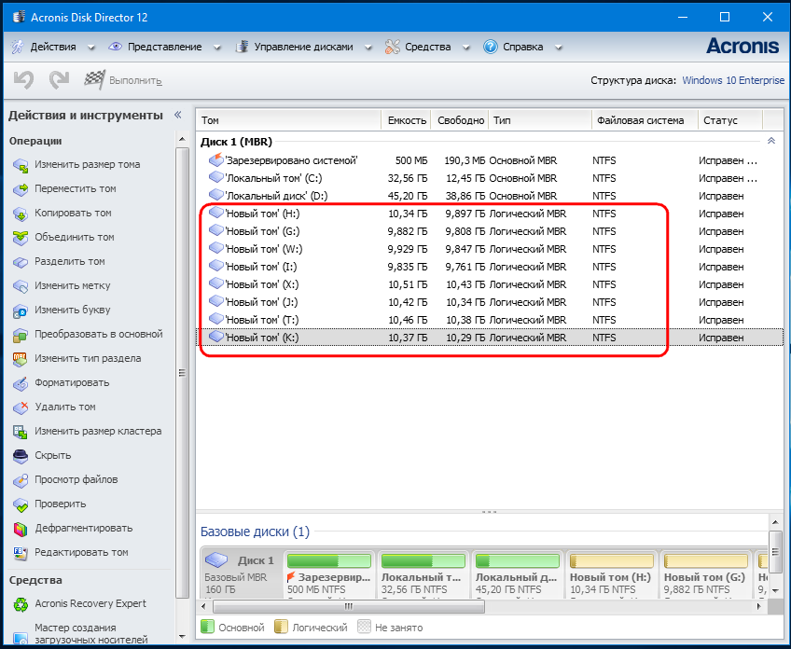Image resolution: width=791 pixels, height=649 pixels.
Task: Open Acronis Recovery Expert tool
Action: [x=91, y=603]
